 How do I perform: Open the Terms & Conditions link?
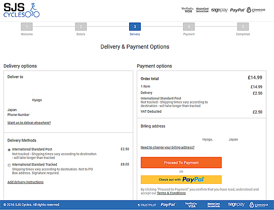click(171, 193)
